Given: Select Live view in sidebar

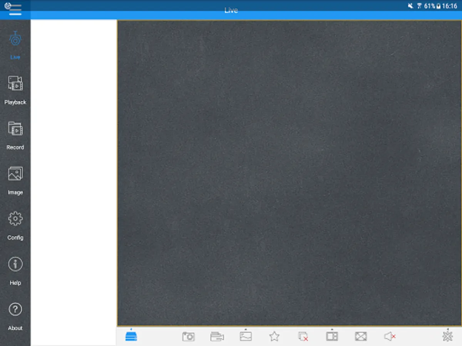Looking at the screenshot, I should pos(15,45).
